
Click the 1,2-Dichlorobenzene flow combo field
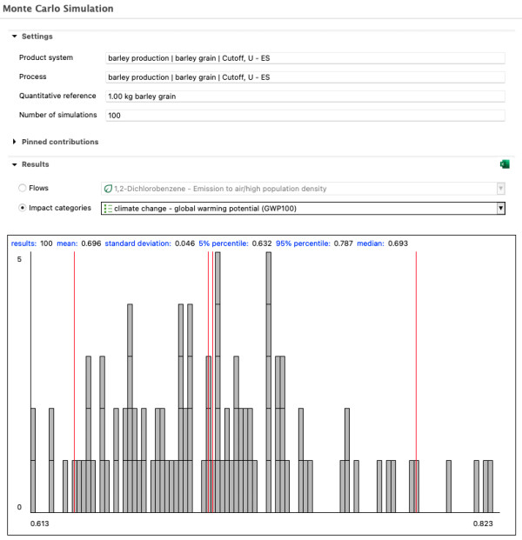(304, 189)
